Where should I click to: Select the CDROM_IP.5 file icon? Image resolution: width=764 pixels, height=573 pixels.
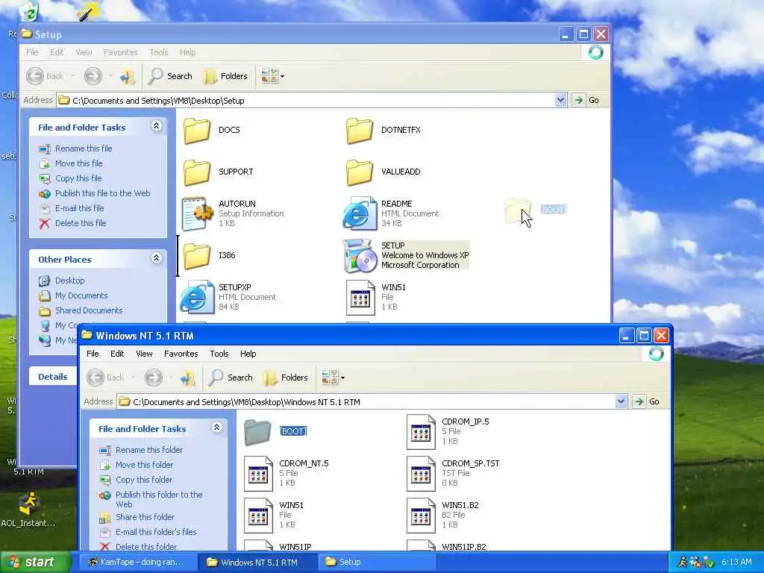[421, 432]
